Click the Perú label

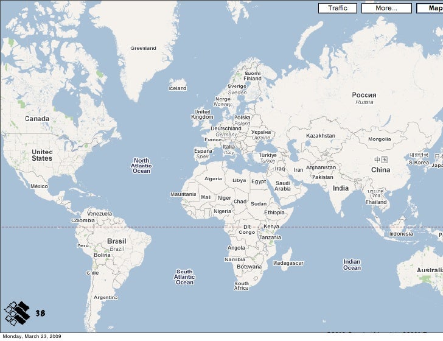pyautogui.click(x=83, y=246)
